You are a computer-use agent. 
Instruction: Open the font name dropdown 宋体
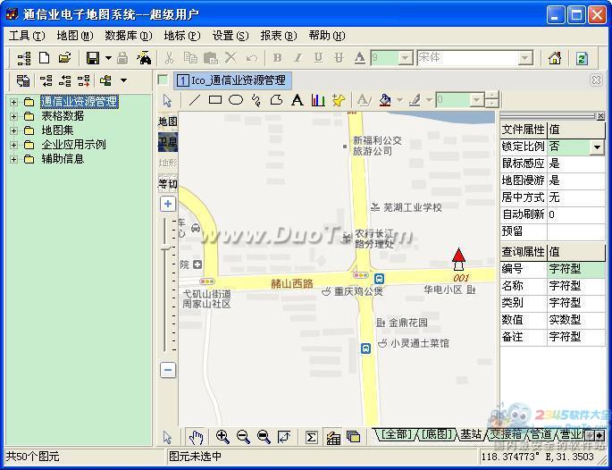click(526, 58)
